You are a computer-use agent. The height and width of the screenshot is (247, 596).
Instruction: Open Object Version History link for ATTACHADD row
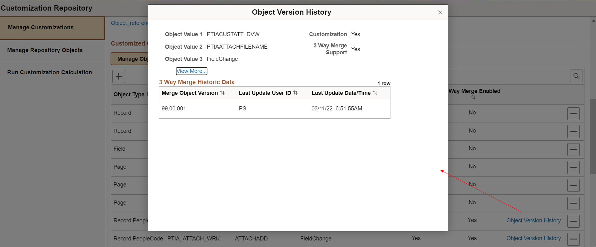tap(534, 238)
